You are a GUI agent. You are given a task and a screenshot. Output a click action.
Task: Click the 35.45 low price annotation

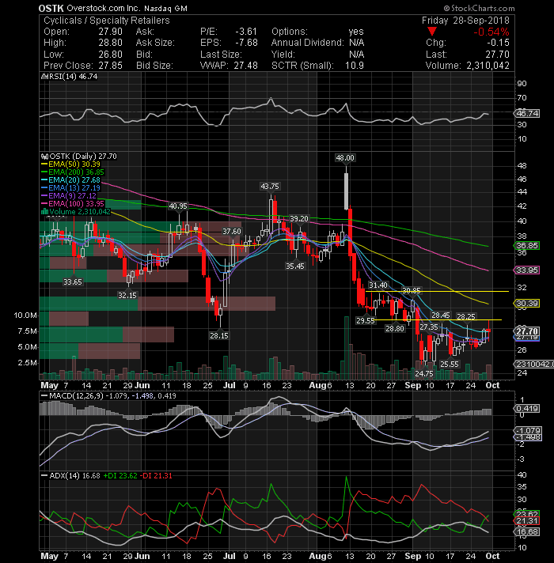(294, 266)
